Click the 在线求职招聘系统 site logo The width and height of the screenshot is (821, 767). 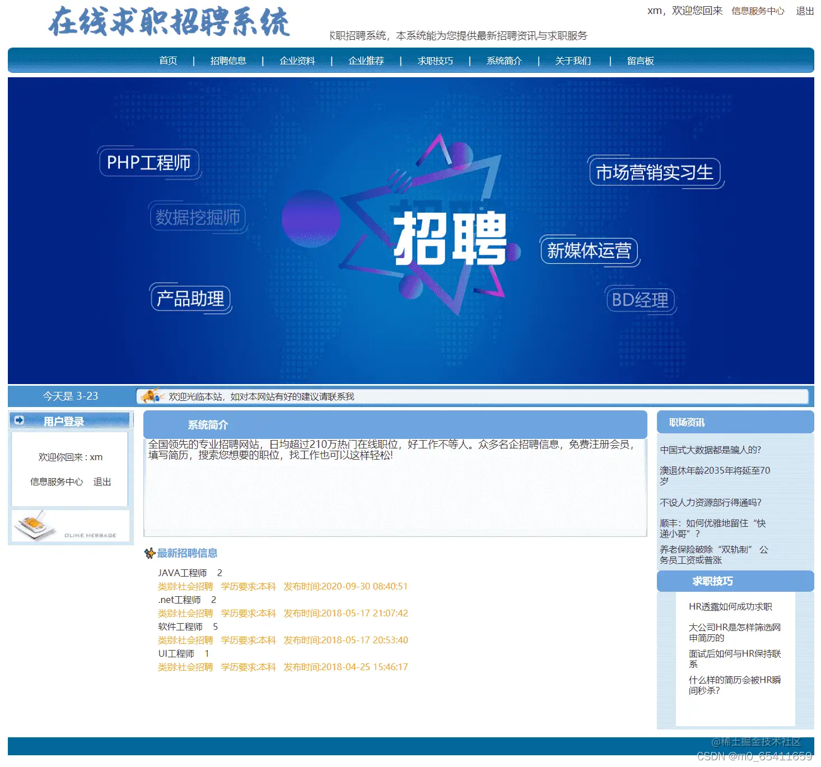168,24
